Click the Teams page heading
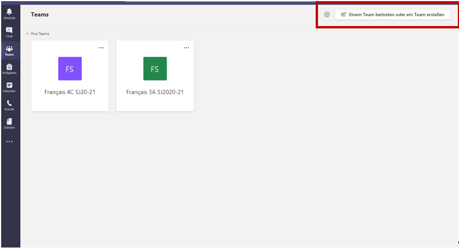 click(x=39, y=14)
